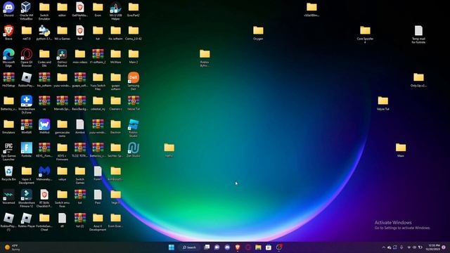The width and height of the screenshot is (450, 253).
Task: Click the Wii U USB Helper shortcut
Action: click(115, 11)
